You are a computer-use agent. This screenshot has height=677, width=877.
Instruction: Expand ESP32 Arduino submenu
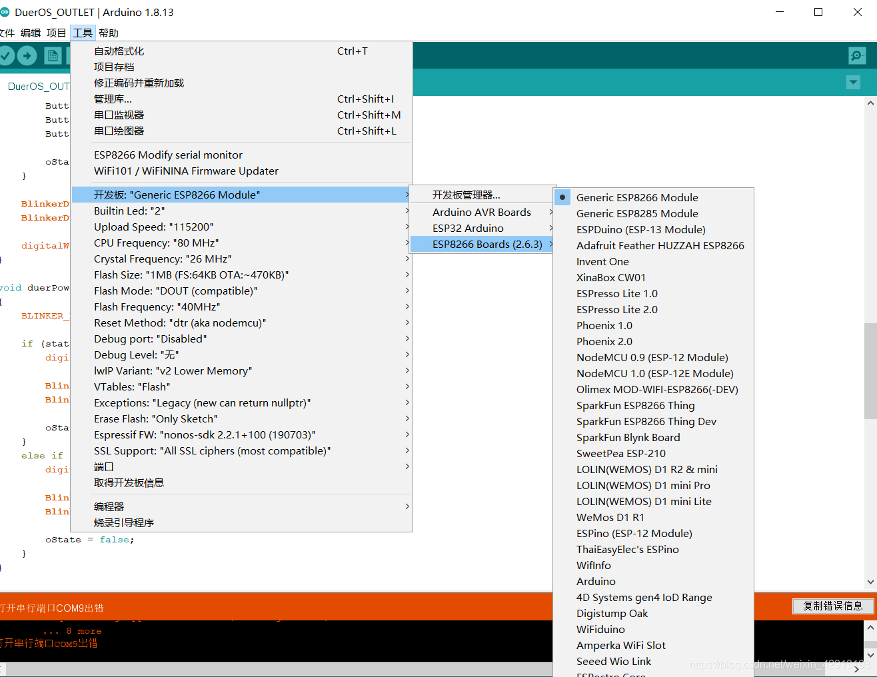point(482,228)
